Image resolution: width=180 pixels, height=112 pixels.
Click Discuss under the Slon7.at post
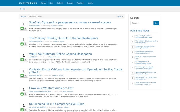tap(60, 26)
